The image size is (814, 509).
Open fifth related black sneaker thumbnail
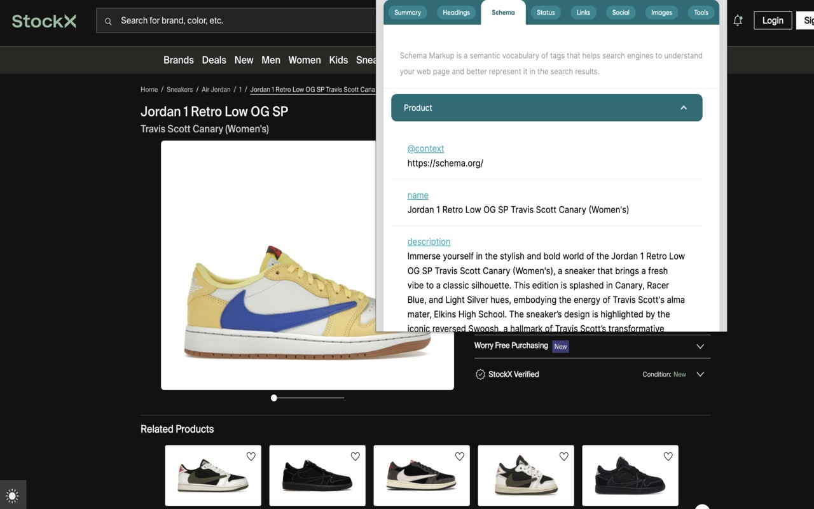click(630, 475)
